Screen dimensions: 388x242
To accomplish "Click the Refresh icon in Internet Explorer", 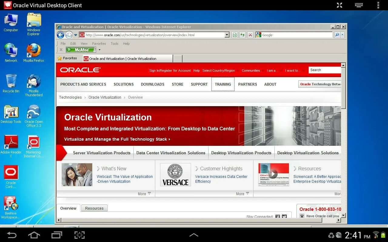I will (242, 35).
